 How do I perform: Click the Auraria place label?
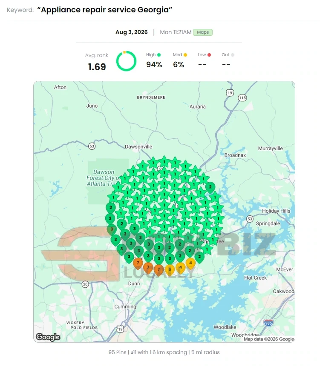pos(198,107)
